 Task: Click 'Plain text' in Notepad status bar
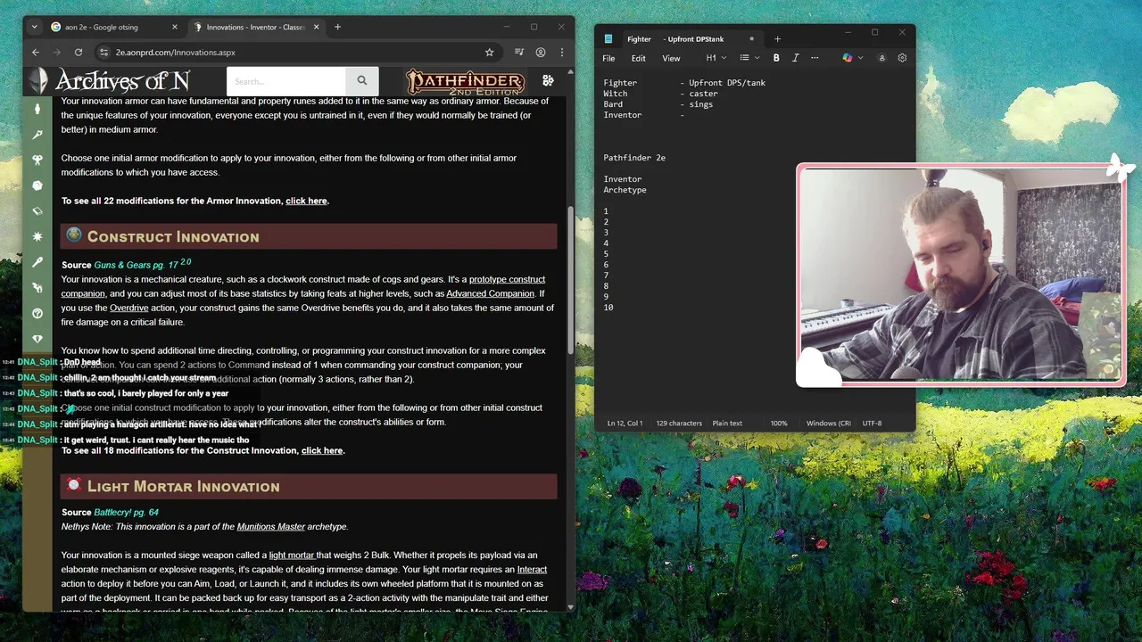tap(727, 424)
